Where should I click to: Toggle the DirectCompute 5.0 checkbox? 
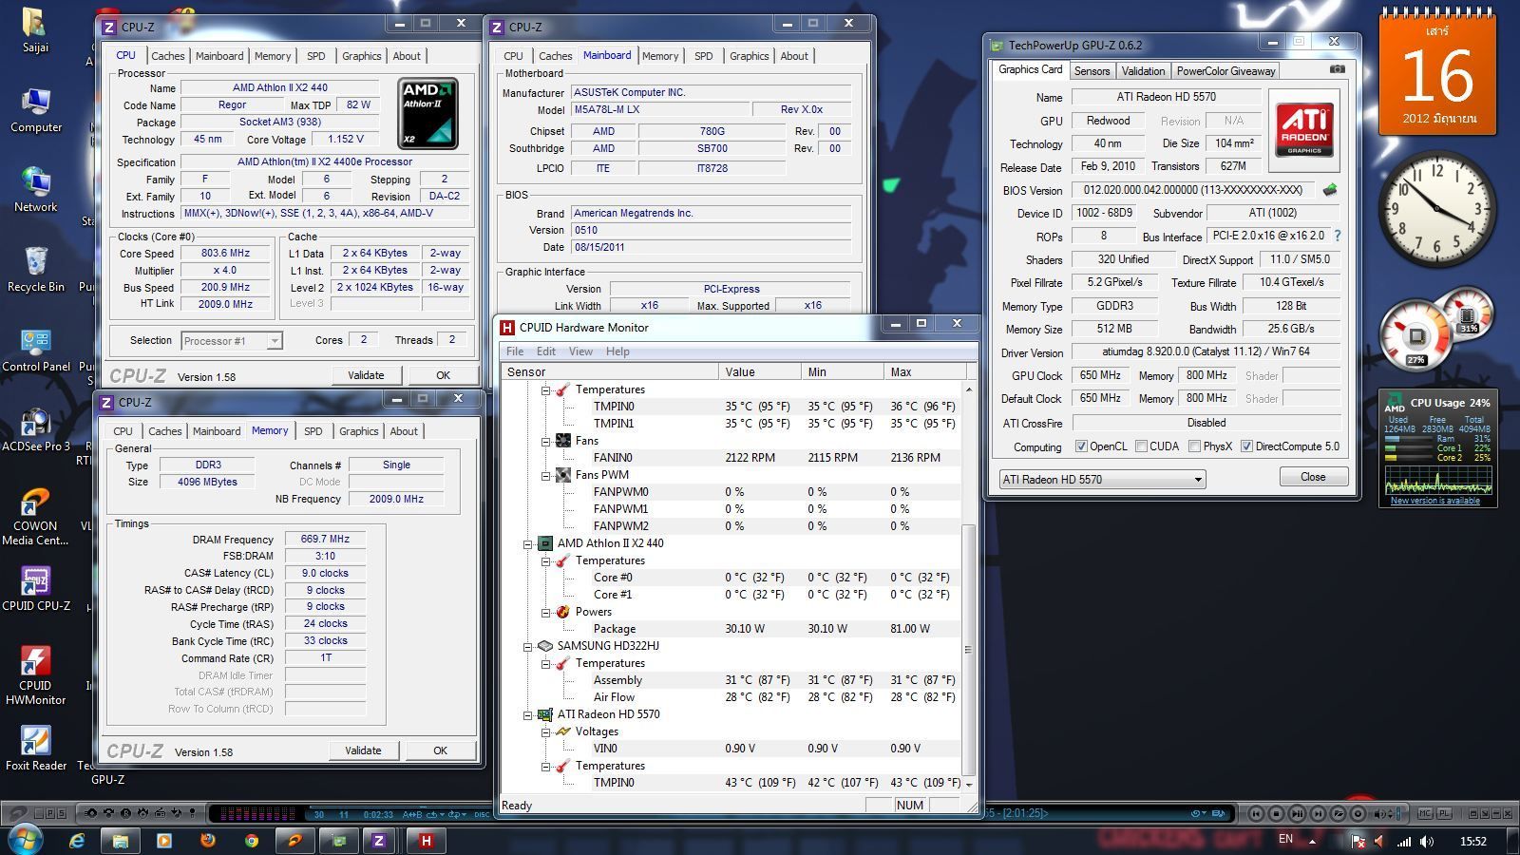[1246, 446]
